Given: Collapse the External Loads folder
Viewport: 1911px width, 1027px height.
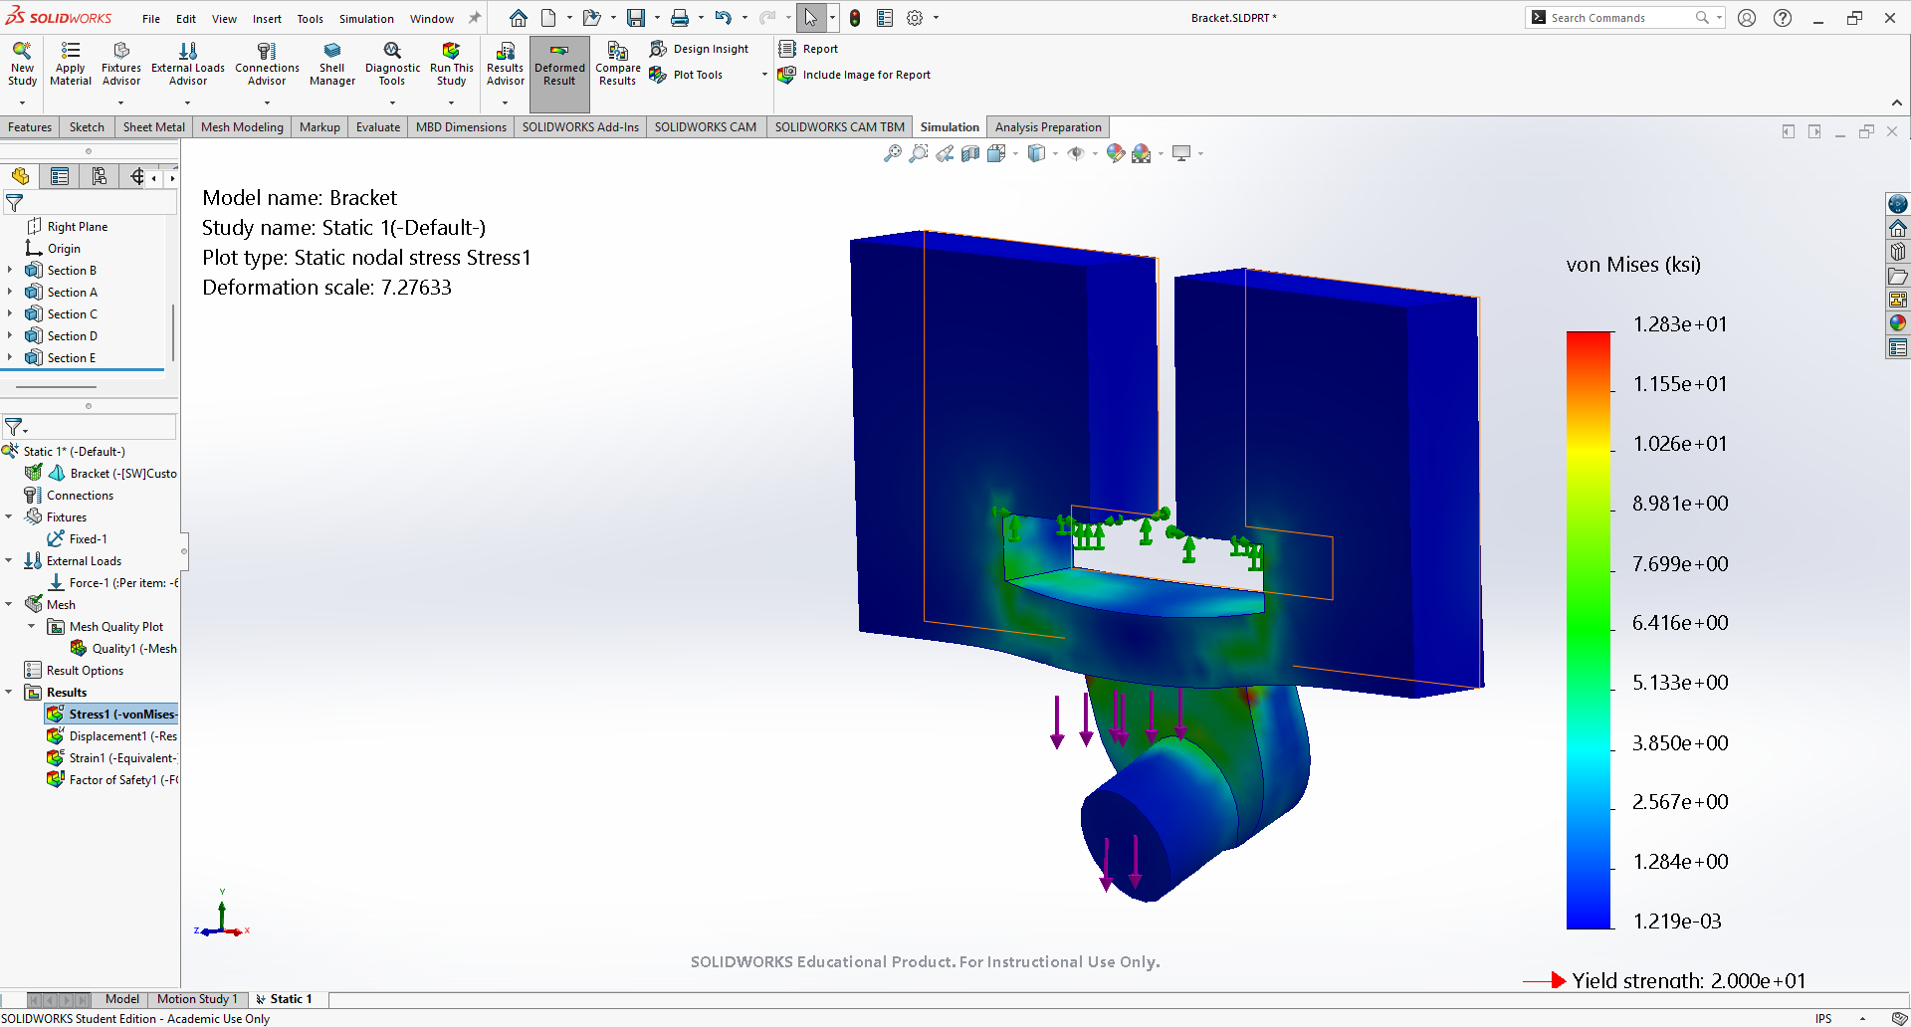Looking at the screenshot, I should (9, 560).
